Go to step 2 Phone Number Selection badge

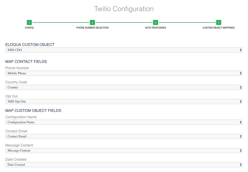tap(92, 23)
